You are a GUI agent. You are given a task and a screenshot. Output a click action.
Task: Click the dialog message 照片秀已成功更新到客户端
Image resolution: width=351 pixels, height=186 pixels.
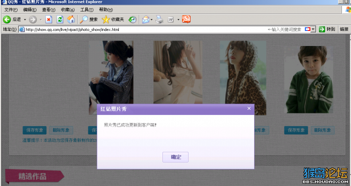point(130,125)
